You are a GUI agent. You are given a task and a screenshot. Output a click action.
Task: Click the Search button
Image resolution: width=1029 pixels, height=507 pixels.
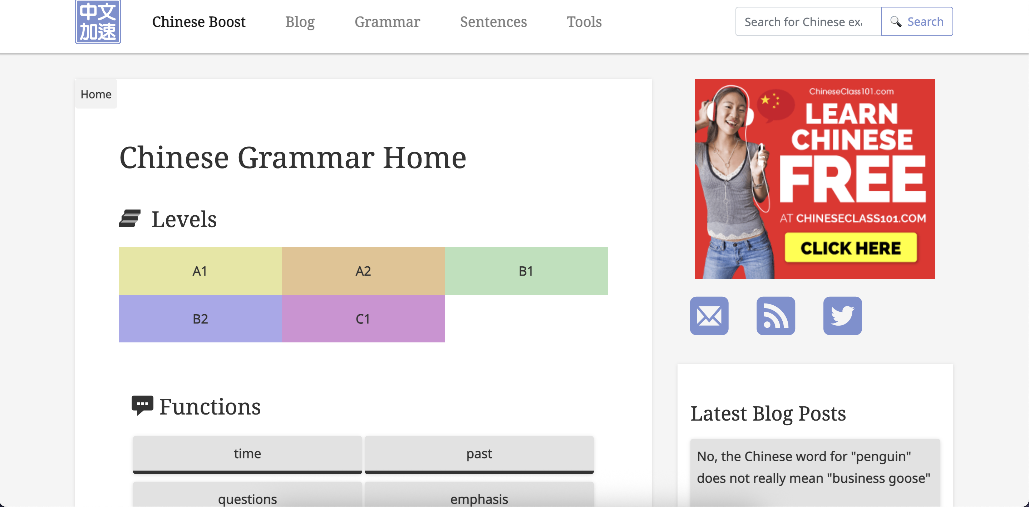pos(917,21)
